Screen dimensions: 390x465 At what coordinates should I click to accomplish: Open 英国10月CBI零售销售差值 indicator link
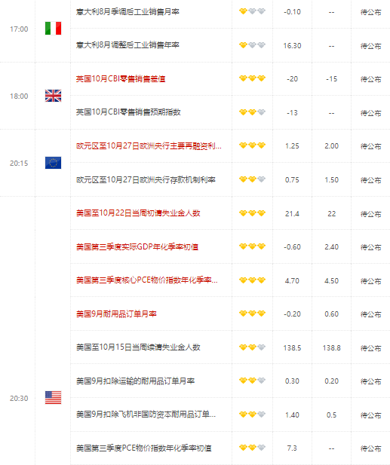point(121,79)
